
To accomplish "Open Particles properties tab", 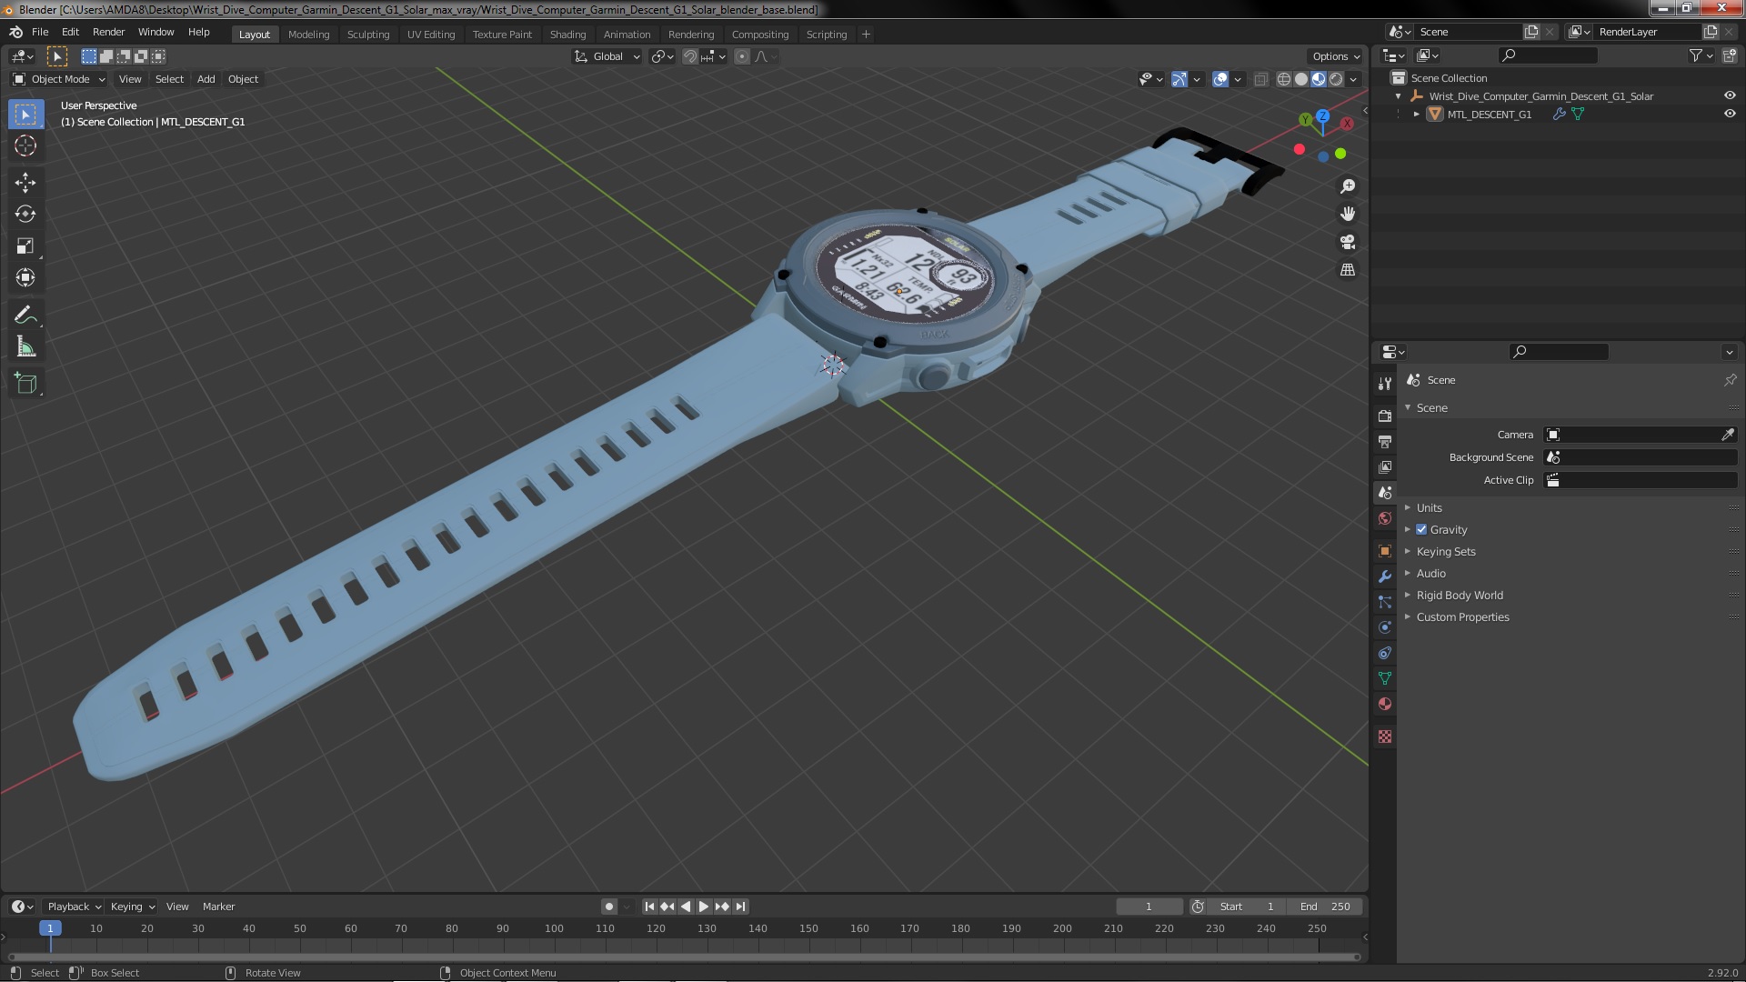I will point(1385,602).
